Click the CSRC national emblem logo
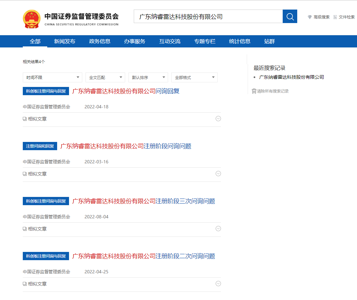The height and width of the screenshot is (300, 357). pyautogui.click(x=31, y=19)
